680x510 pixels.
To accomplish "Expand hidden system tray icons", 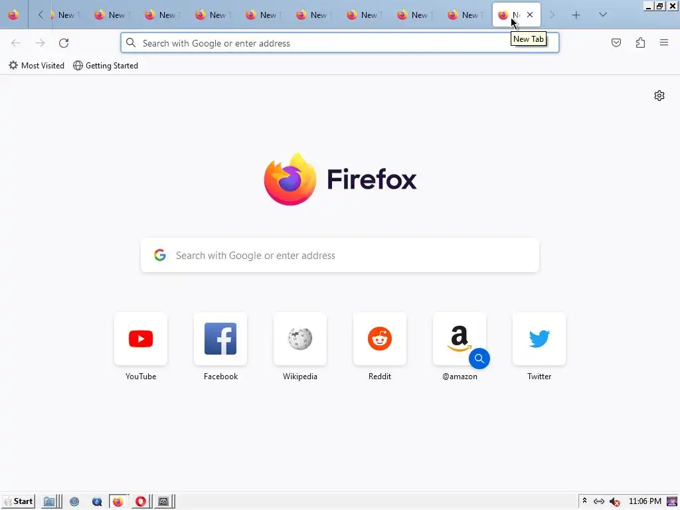I will click(584, 501).
